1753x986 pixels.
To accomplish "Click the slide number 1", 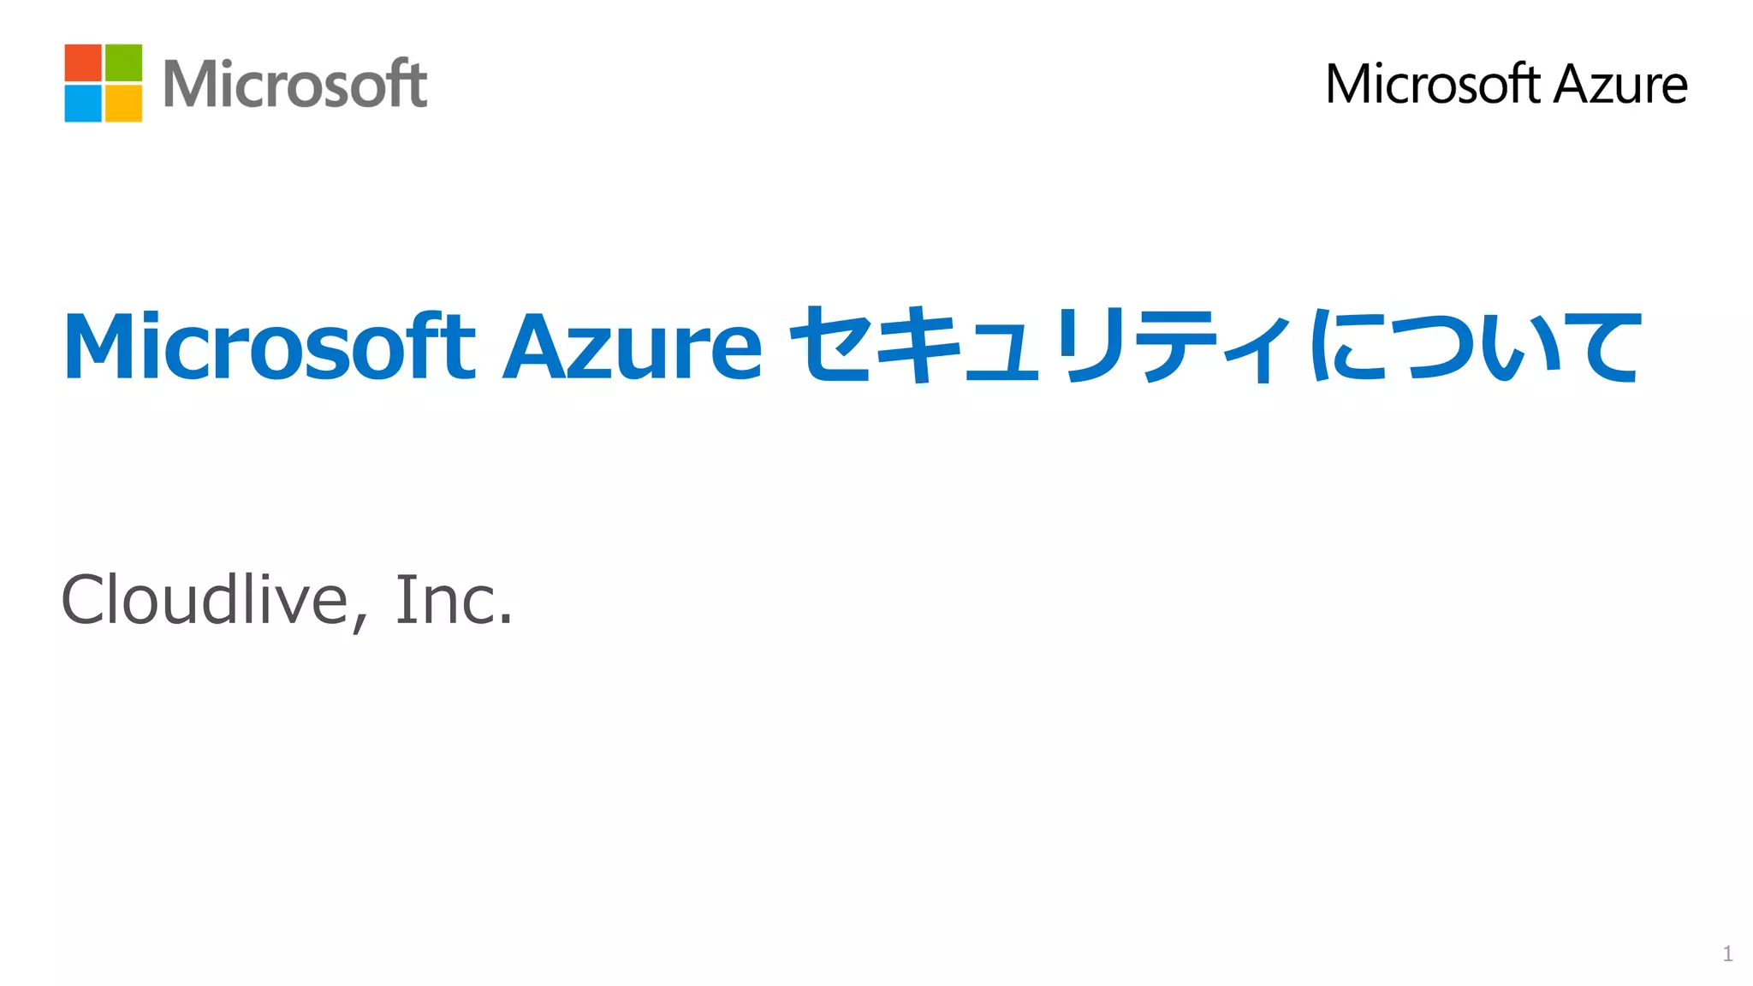I will coord(1727,953).
